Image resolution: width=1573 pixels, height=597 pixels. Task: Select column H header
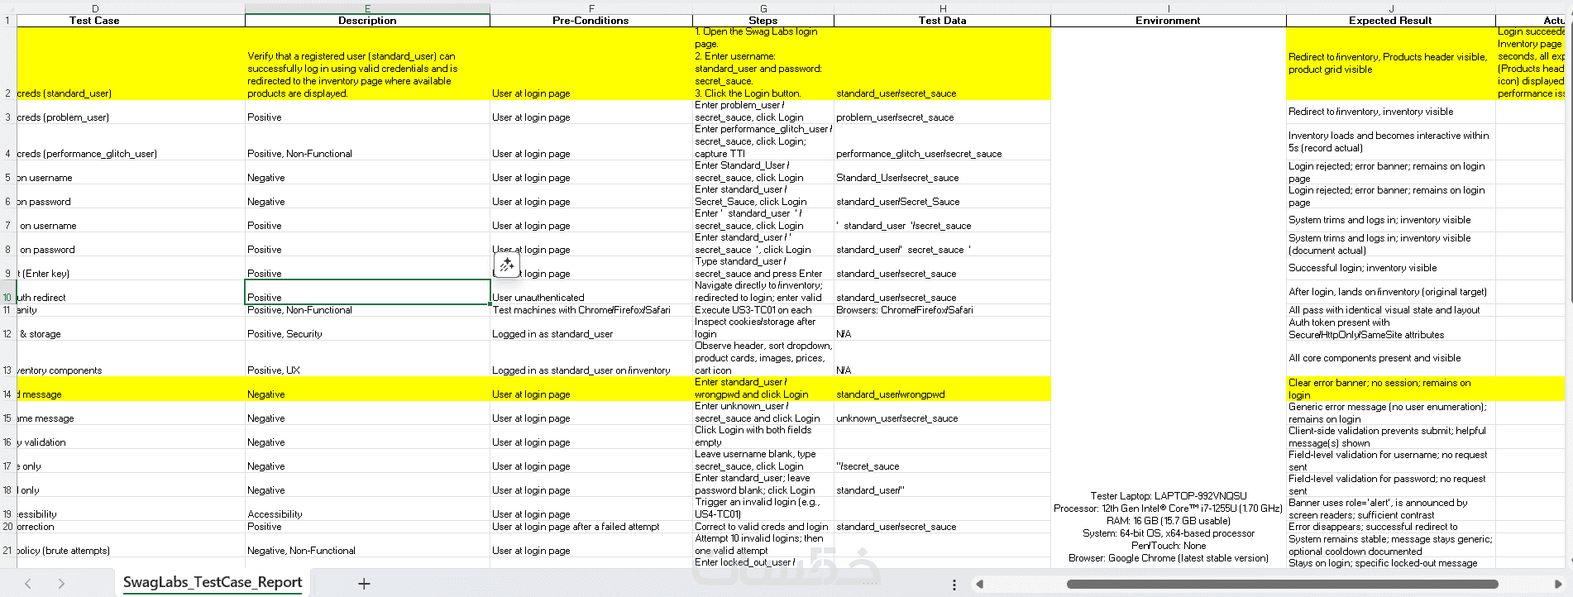(943, 9)
